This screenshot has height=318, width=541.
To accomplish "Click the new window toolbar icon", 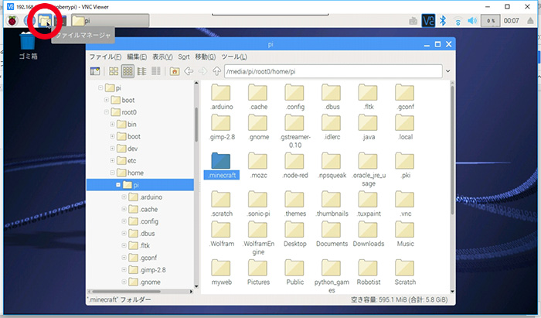I will [x=94, y=71].
